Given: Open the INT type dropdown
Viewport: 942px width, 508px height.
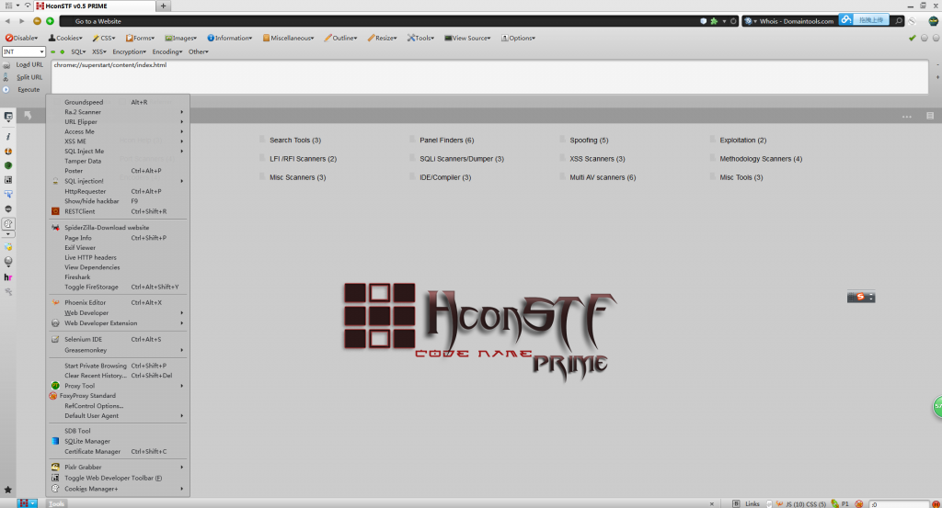Looking at the screenshot, I should 23,51.
